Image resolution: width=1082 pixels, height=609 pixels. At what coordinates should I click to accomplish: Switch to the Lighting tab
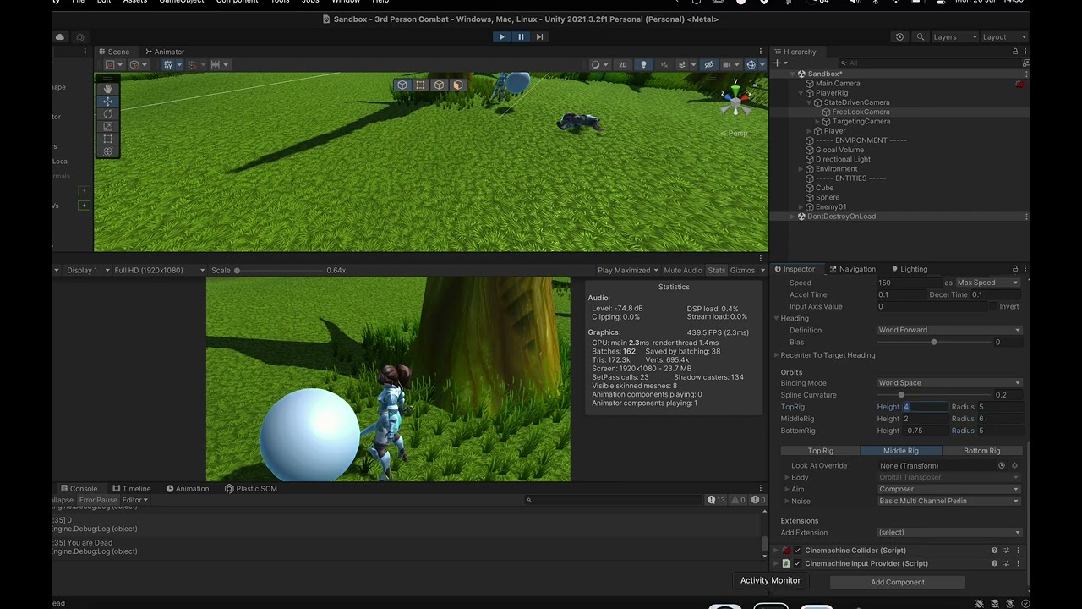click(909, 269)
